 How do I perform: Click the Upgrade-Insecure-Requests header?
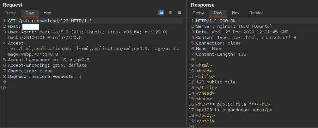coord(45,76)
